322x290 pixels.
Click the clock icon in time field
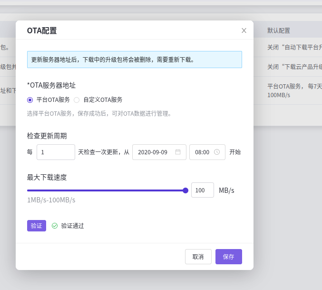pos(217,152)
